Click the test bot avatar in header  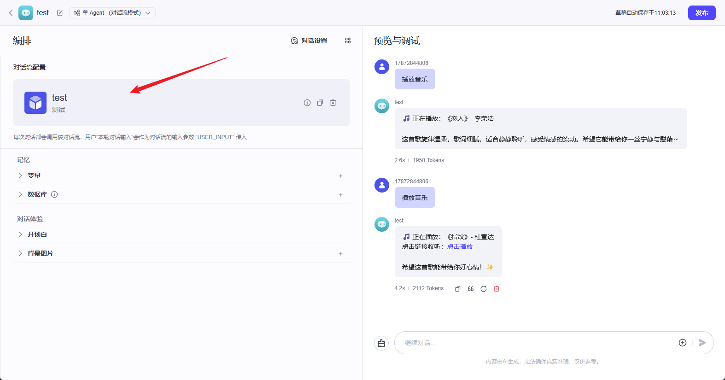pos(26,13)
